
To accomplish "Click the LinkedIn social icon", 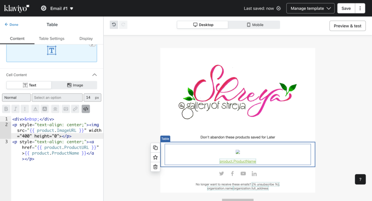I will (x=254, y=174).
